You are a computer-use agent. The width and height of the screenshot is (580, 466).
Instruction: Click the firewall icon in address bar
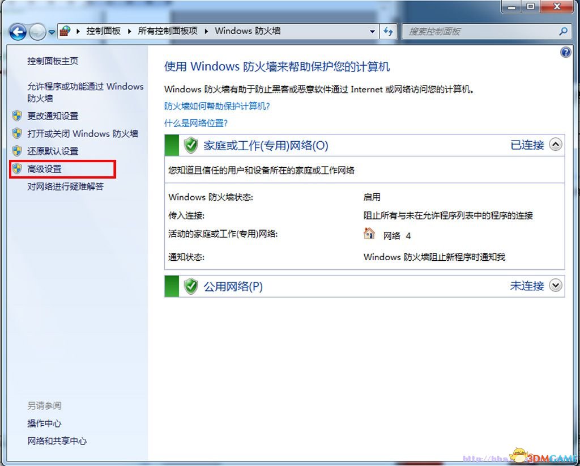65,31
